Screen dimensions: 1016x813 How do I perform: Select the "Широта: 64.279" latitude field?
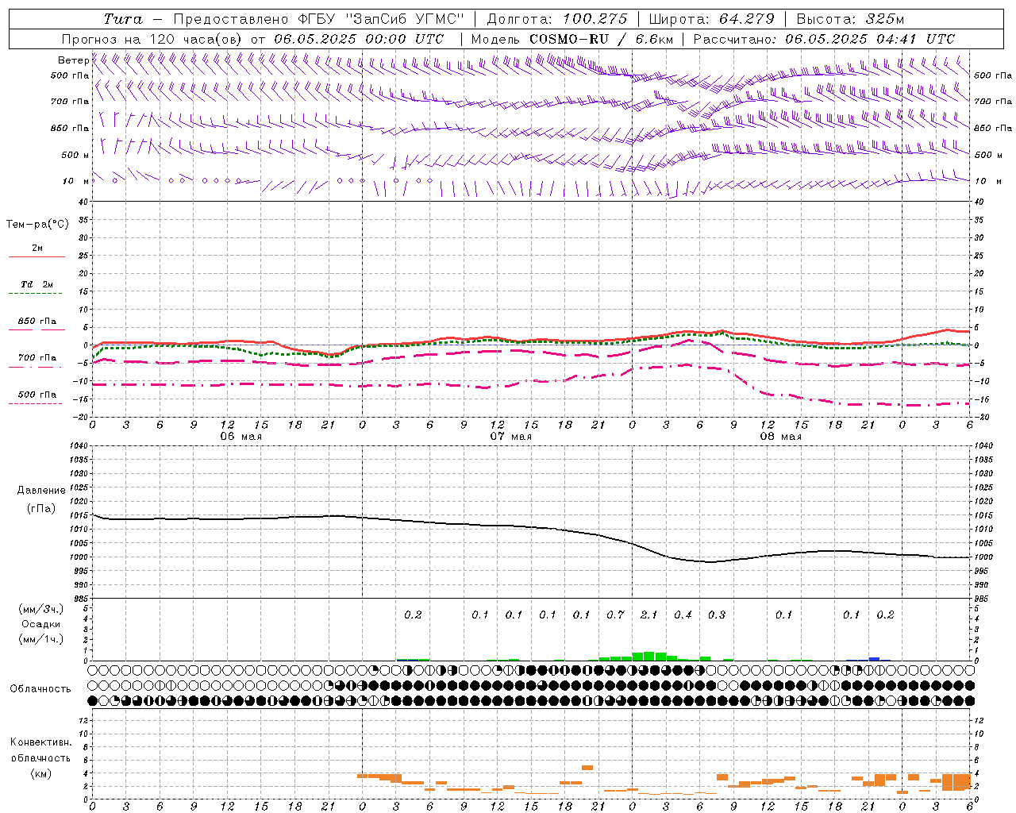712,19
